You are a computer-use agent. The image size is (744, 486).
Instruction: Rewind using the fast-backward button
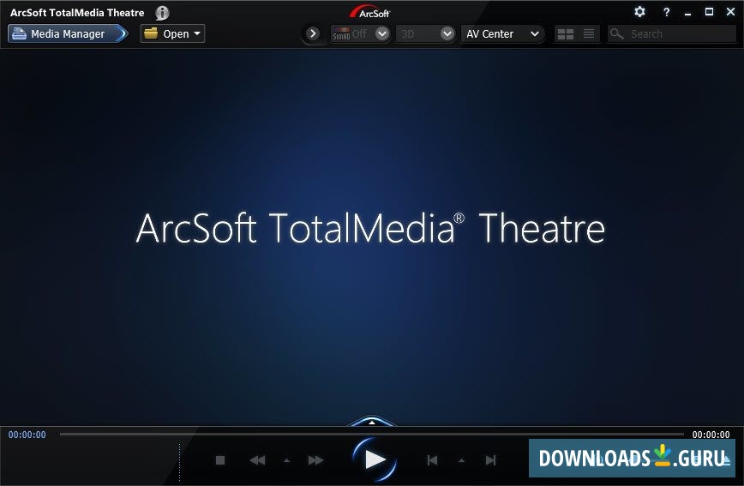pos(257,460)
